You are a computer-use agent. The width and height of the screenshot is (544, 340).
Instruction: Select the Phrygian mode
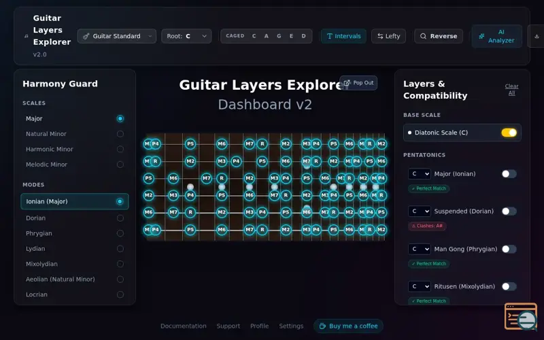click(x=75, y=233)
